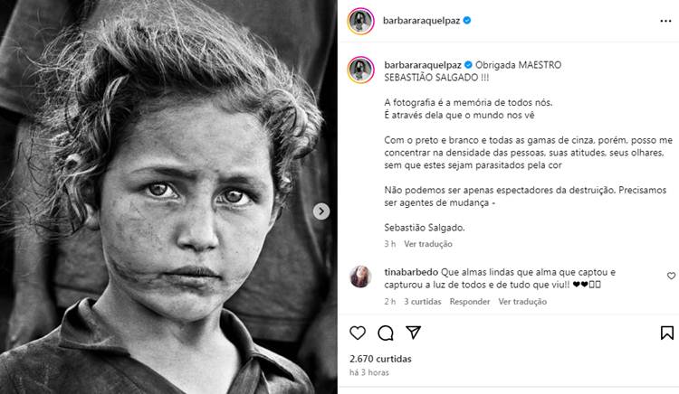Open comments via the speech bubble icon

(386, 333)
